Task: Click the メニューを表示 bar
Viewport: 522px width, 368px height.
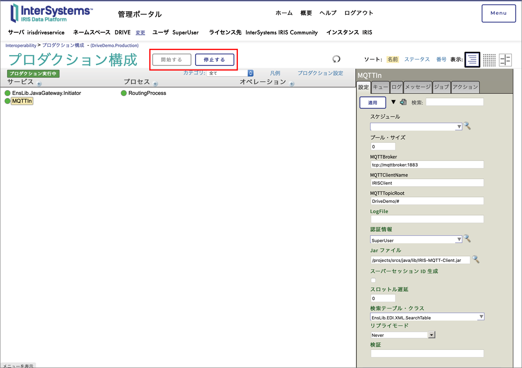Action: pos(18,365)
